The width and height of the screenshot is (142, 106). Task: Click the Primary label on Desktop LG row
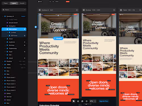pyautogui.click(x=23, y=16)
